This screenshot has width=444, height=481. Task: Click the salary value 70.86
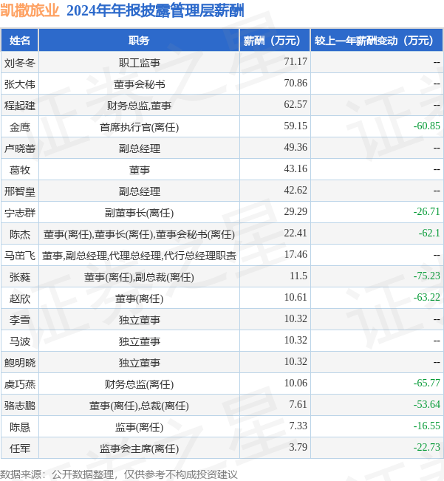tap(296, 83)
